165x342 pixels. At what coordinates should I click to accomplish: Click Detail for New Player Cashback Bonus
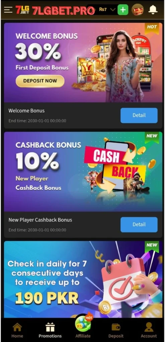[139, 224]
